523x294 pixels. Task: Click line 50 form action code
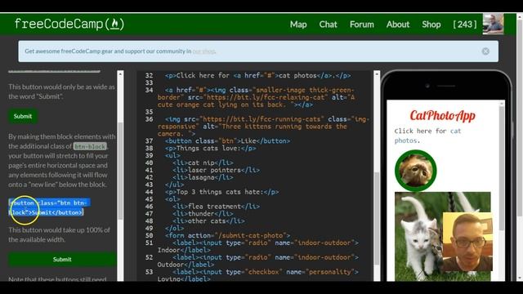point(227,236)
